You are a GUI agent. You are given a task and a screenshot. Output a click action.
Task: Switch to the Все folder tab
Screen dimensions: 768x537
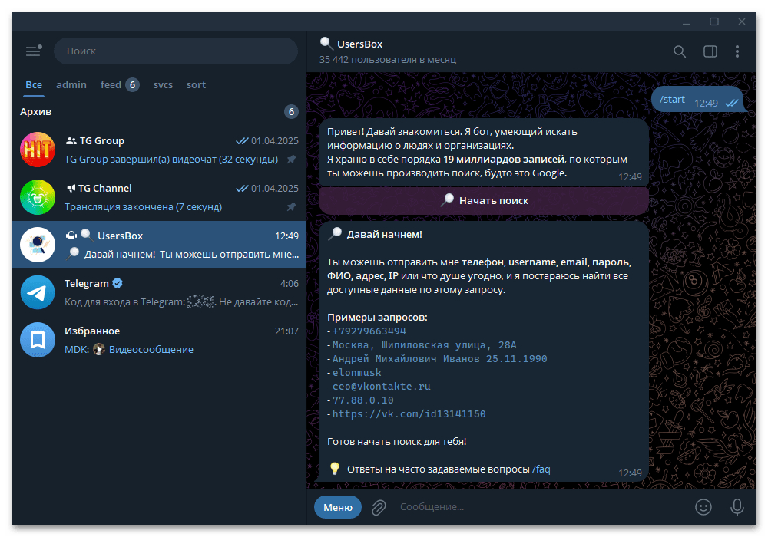pos(34,84)
